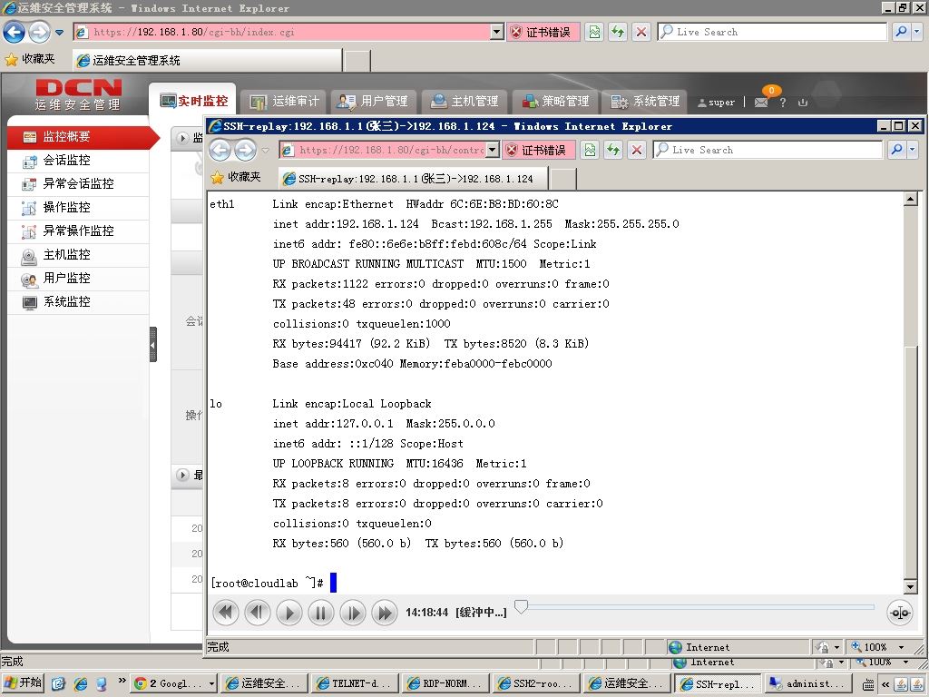
Task: Switch to the RDP-NORM taskbar window
Action: [x=445, y=683]
